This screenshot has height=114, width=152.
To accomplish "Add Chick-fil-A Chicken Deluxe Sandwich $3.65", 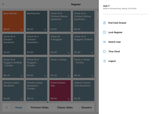I will click(x=60, y=21).
